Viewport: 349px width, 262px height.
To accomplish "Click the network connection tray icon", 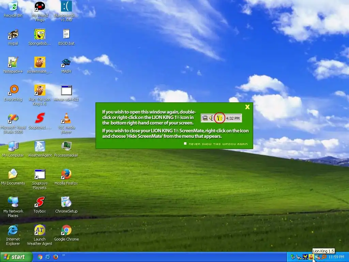I will pos(299,257).
